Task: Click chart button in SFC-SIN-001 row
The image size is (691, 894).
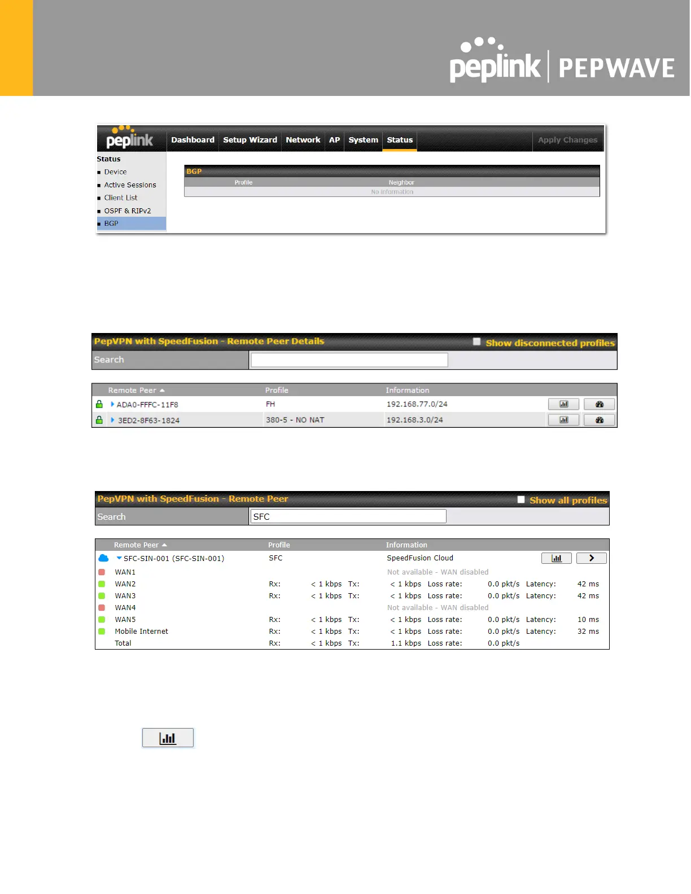Action: [x=557, y=558]
